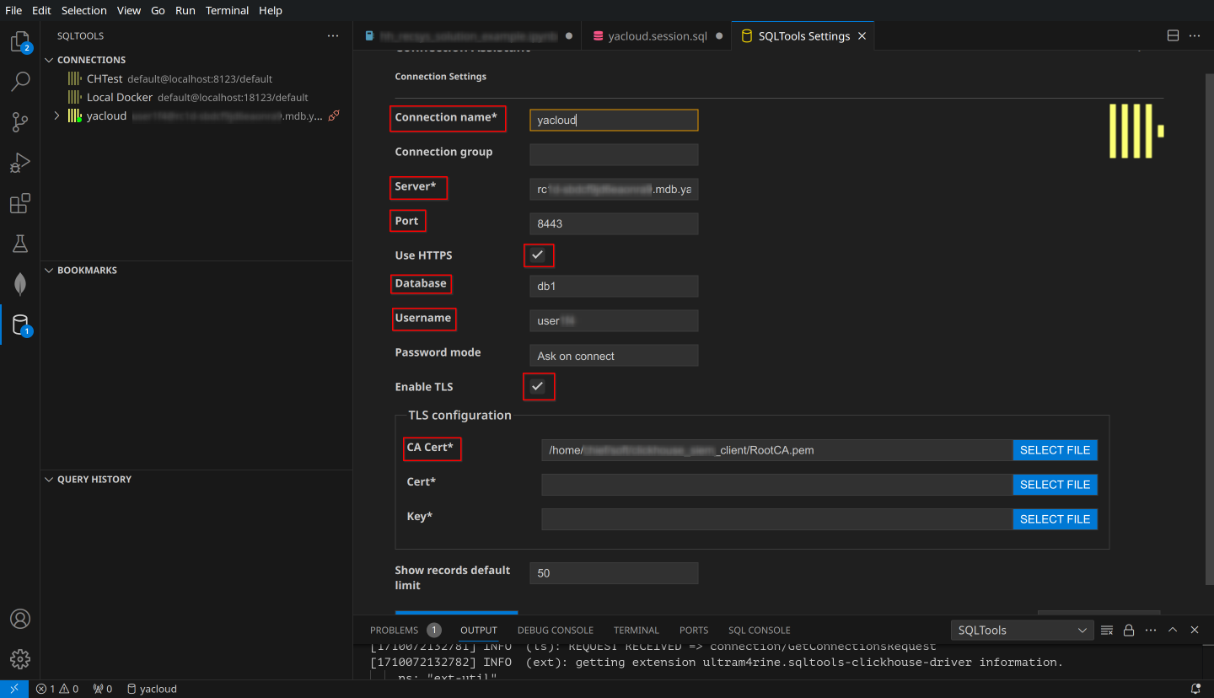Open Run and Debug view icon
Image resolution: width=1214 pixels, height=698 pixels.
tap(20, 163)
